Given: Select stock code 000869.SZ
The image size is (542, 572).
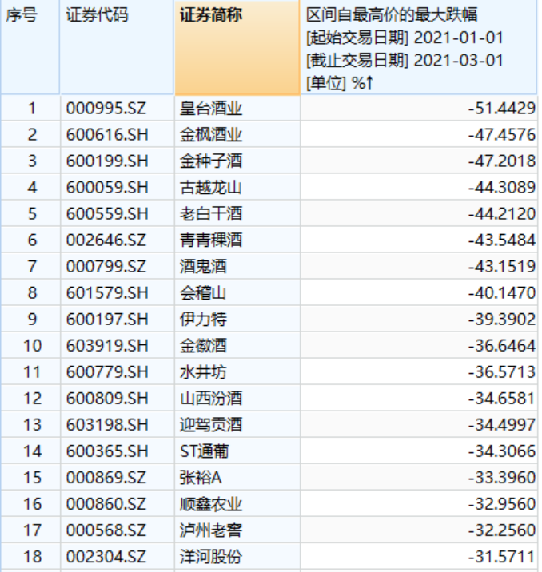Looking at the screenshot, I should click(106, 477).
